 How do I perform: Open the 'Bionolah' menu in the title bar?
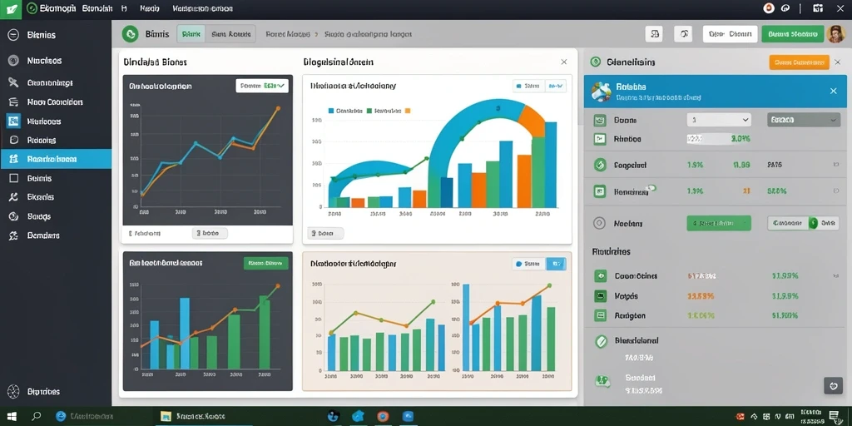97,8
